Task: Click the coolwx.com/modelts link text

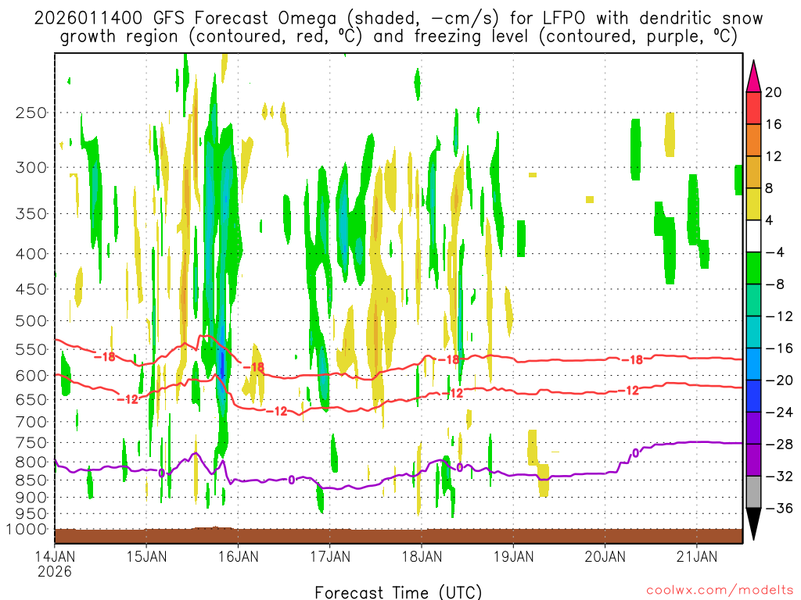Action: coord(720,591)
